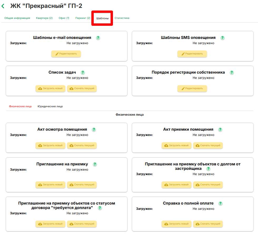
Task: Switch to Юридические лица templates
Action: pyautogui.click(x=50, y=106)
